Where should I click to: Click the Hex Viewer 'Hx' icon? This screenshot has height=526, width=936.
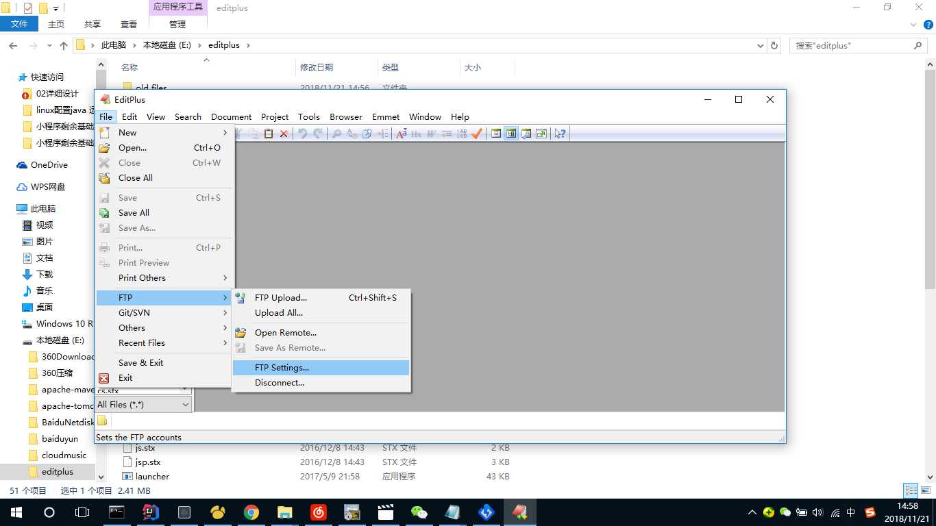pyautogui.click(x=417, y=134)
